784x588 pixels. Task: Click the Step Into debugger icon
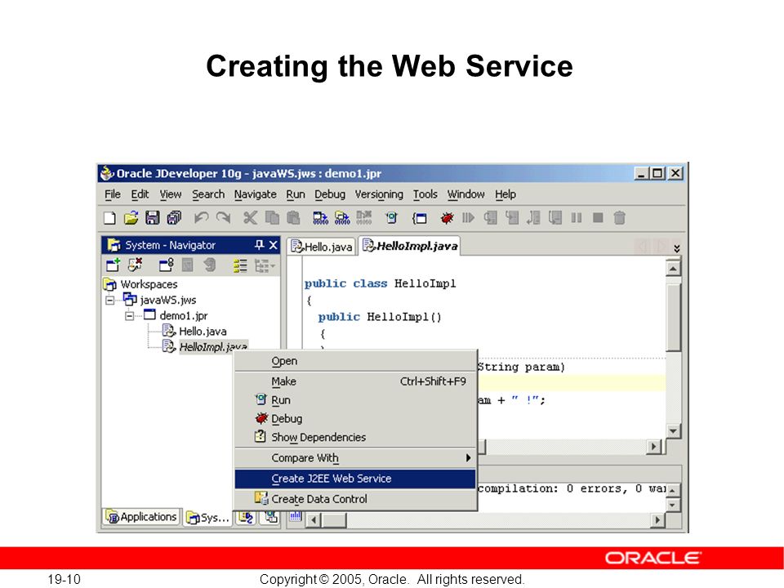[512, 218]
